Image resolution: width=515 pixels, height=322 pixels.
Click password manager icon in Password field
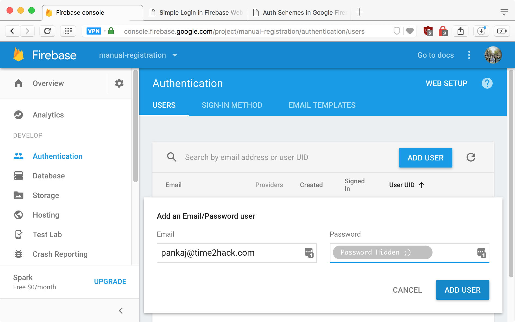(482, 253)
